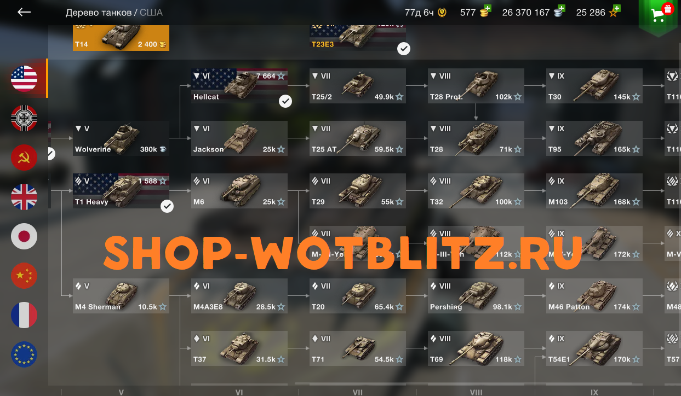Screen dimensions: 681x396
Task: Click the Hellcat checkmark badge
Action: coord(285,101)
